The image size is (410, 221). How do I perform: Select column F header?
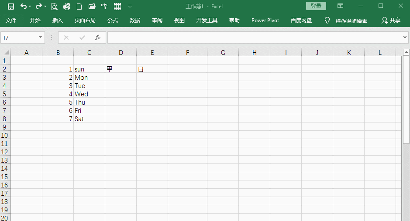point(187,52)
